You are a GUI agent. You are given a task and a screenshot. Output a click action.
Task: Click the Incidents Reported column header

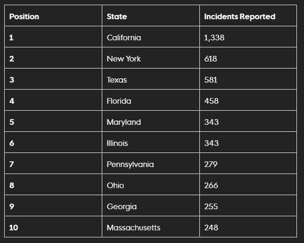click(x=240, y=16)
